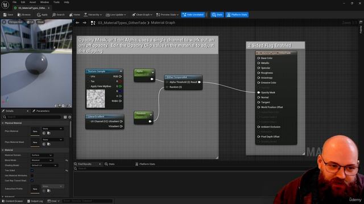This screenshot has height=204, width=364.
Task: Open the Tools menu
Action: coord(56,2)
